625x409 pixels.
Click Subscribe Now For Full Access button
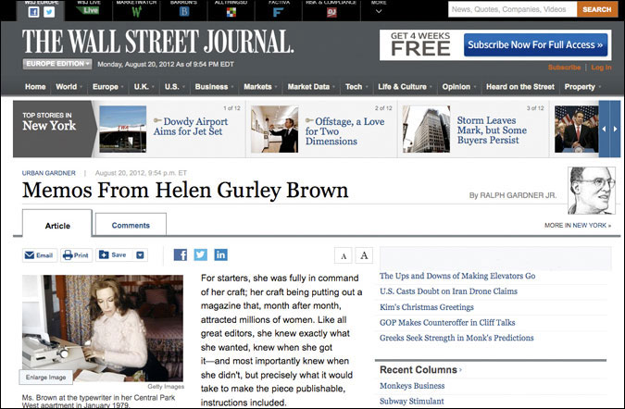(x=536, y=44)
